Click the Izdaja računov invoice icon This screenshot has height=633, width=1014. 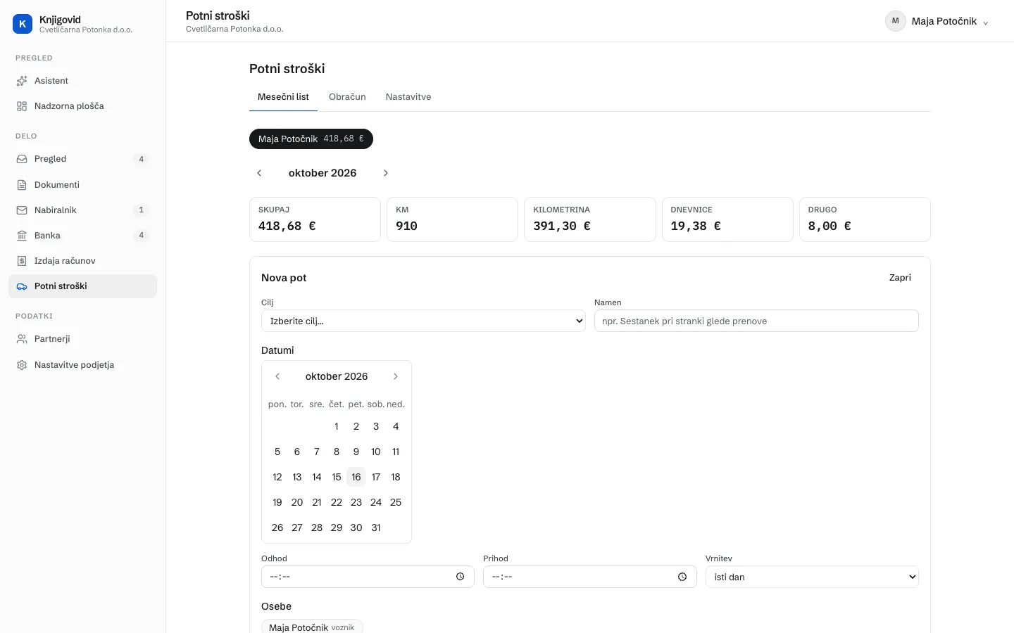click(x=22, y=261)
